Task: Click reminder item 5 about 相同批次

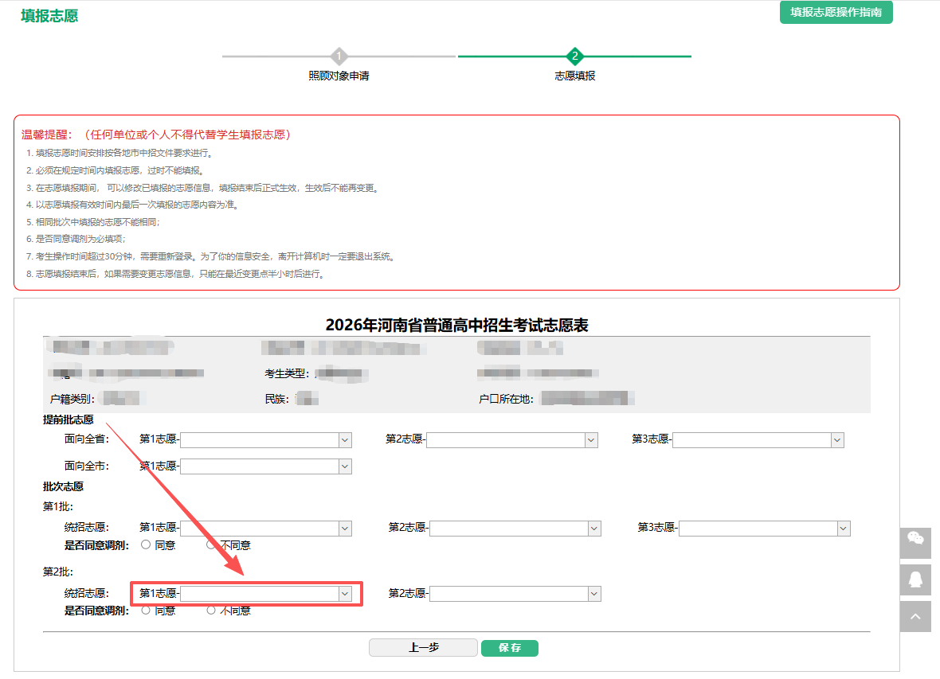Action: click(x=93, y=222)
